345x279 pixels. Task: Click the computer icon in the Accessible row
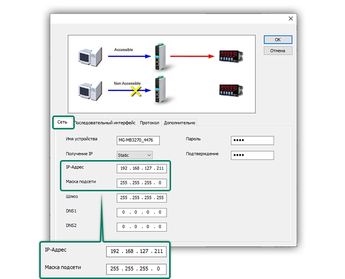pyautogui.click(x=91, y=55)
